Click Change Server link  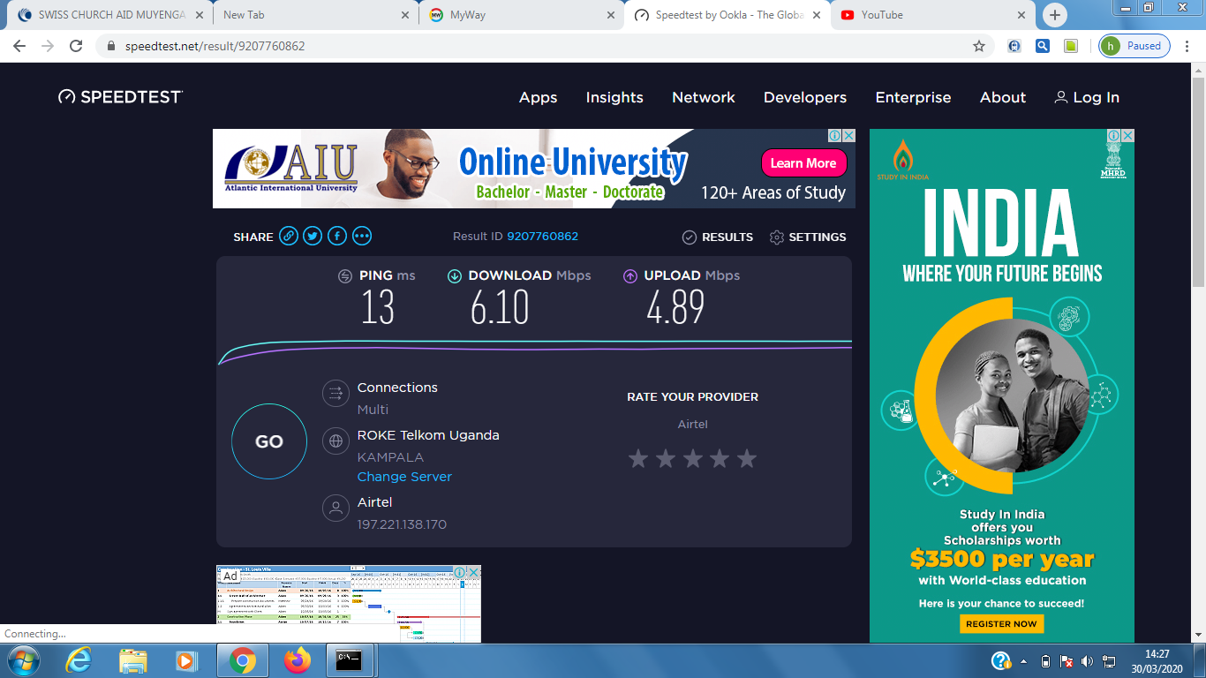click(404, 477)
